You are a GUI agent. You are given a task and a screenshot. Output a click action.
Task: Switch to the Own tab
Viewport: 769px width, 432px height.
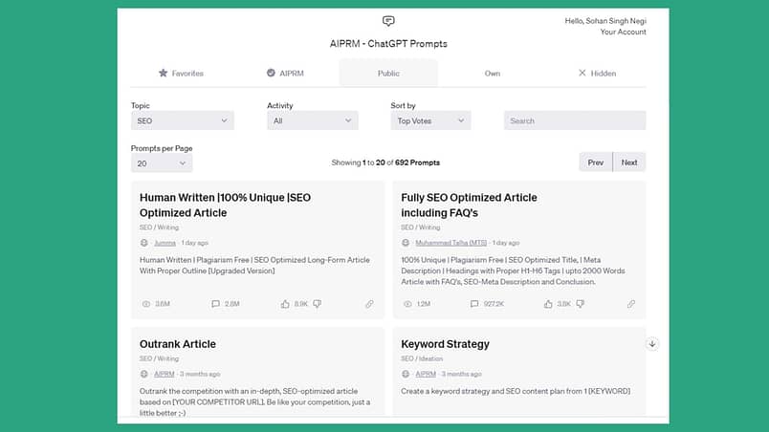click(493, 73)
